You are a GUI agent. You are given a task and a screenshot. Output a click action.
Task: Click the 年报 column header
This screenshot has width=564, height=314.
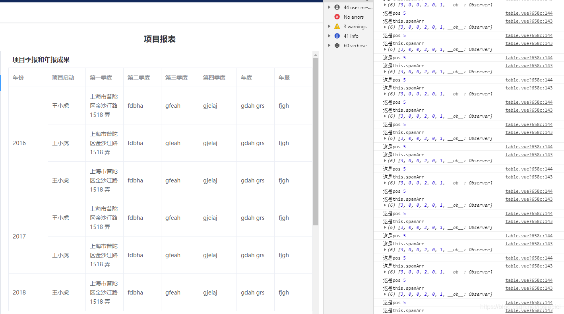point(293,78)
